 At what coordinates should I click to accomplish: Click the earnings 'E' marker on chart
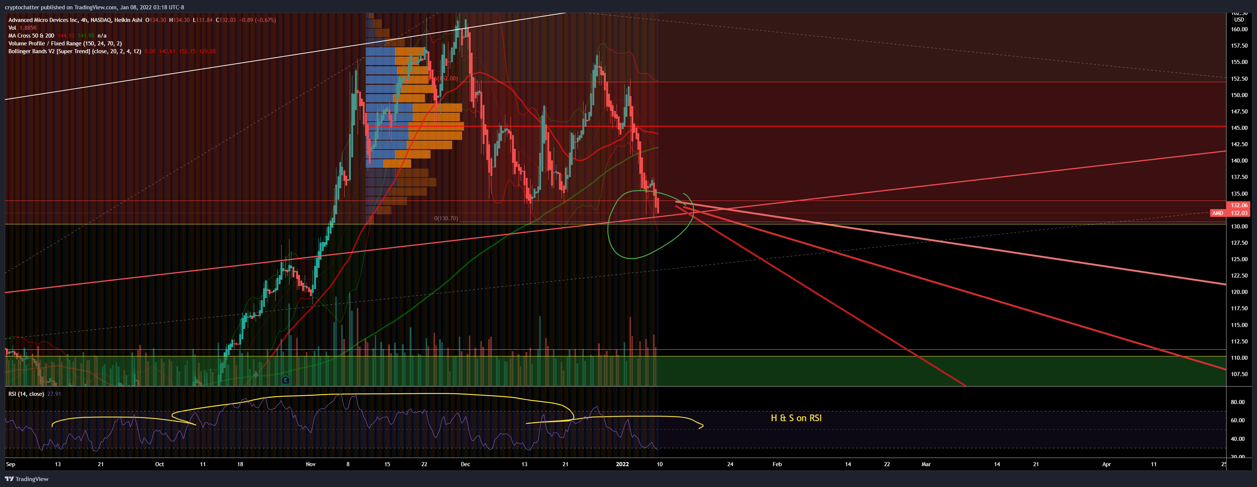[285, 379]
